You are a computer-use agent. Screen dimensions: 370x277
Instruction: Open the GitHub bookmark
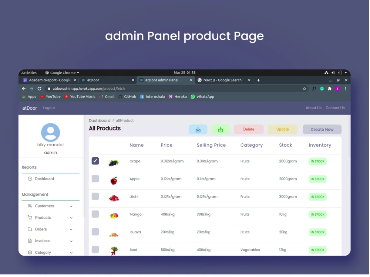[127, 97]
